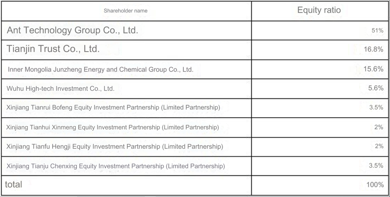Select the Xinjiang Tianju Chenxing partnership cell
Screen dimensions: 390x197
tap(115, 166)
